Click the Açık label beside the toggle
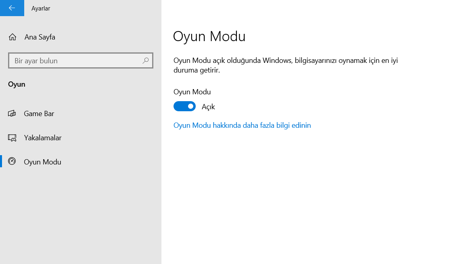Image resolution: width=454 pixels, height=264 pixels. coord(208,107)
